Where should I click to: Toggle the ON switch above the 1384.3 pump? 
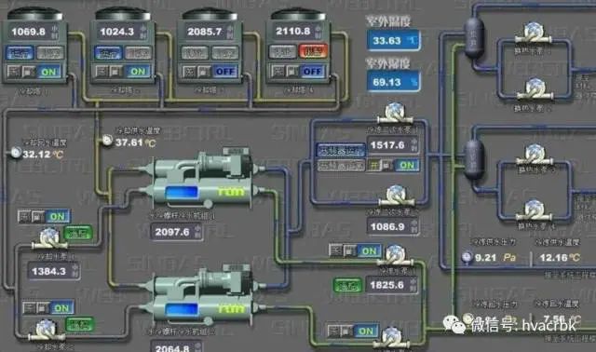pos(58,217)
